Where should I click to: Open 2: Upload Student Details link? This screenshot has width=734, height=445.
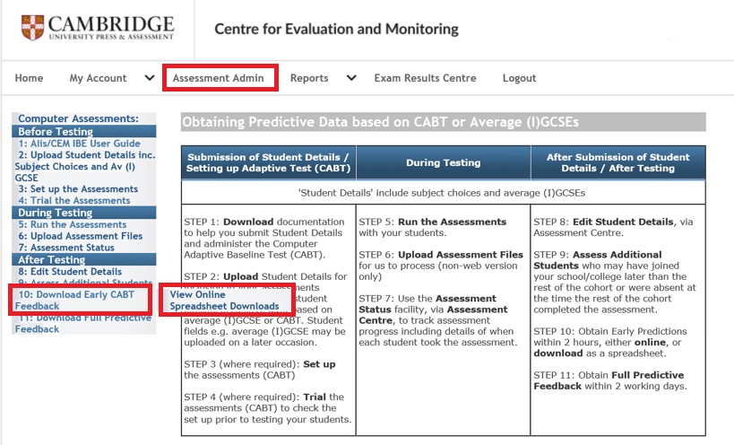pyautogui.click(x=85, y=166)
